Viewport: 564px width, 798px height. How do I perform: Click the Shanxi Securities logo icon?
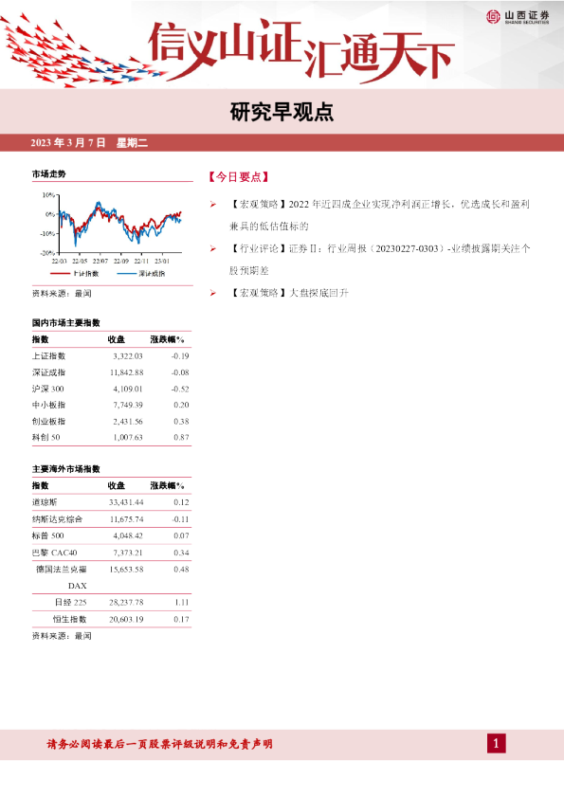pos(493,17)
